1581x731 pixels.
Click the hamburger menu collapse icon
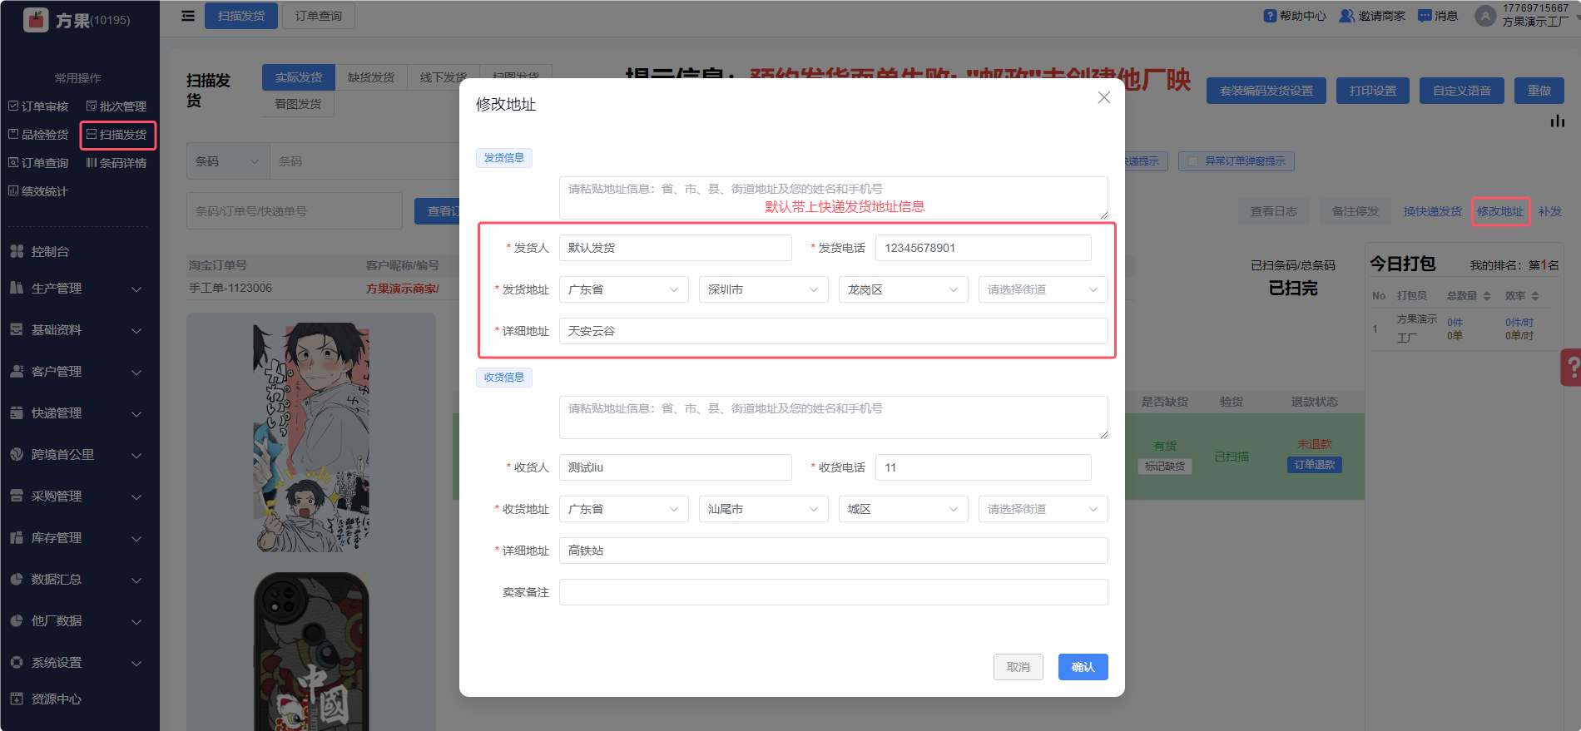click(188, 16)
